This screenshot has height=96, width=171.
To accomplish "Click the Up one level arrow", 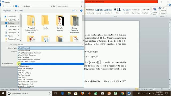I will pos(13,6).
